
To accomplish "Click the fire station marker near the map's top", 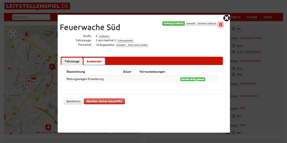I will (27, 34).
